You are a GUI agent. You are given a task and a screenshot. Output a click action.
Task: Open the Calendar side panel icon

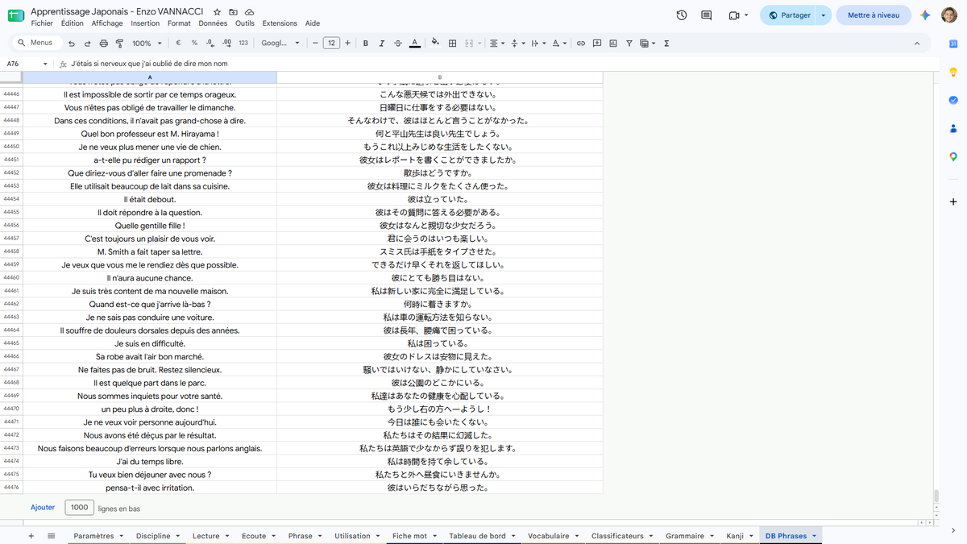953,44
